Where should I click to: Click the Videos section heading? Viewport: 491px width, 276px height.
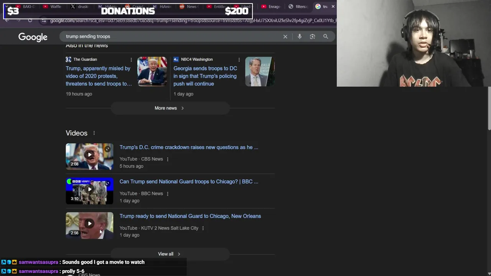(x=76, y=133)
